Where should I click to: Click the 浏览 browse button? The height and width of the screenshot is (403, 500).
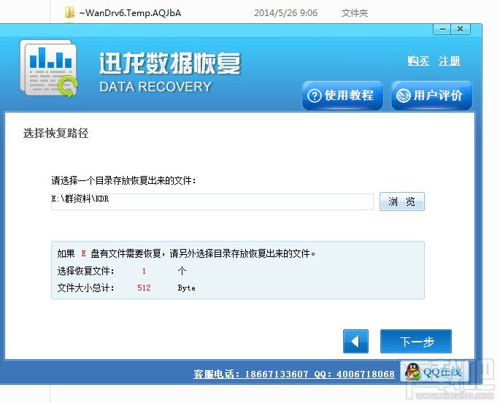pos(401,201)
